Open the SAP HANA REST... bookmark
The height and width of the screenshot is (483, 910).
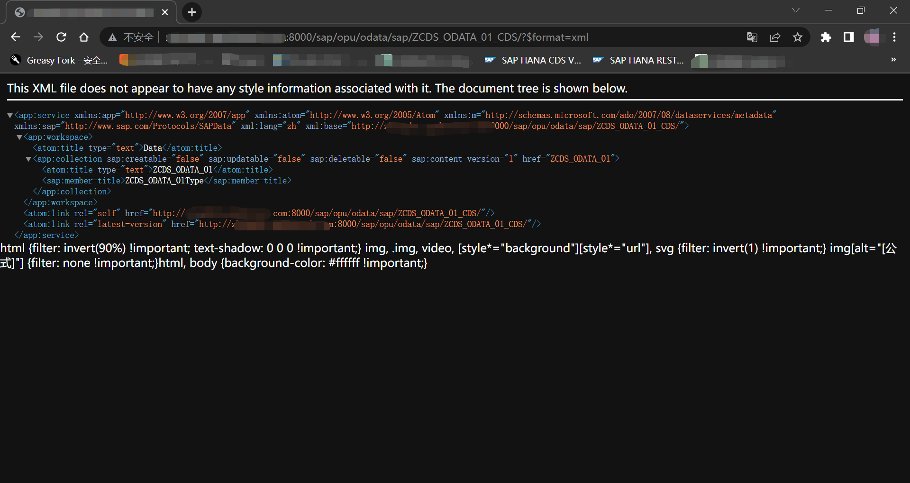coord(638,60)
